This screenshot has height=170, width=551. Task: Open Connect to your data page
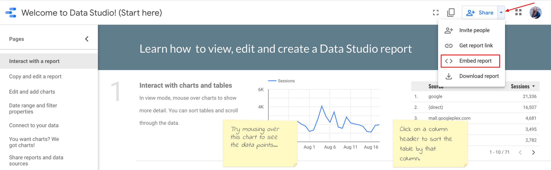click(34, 125)
